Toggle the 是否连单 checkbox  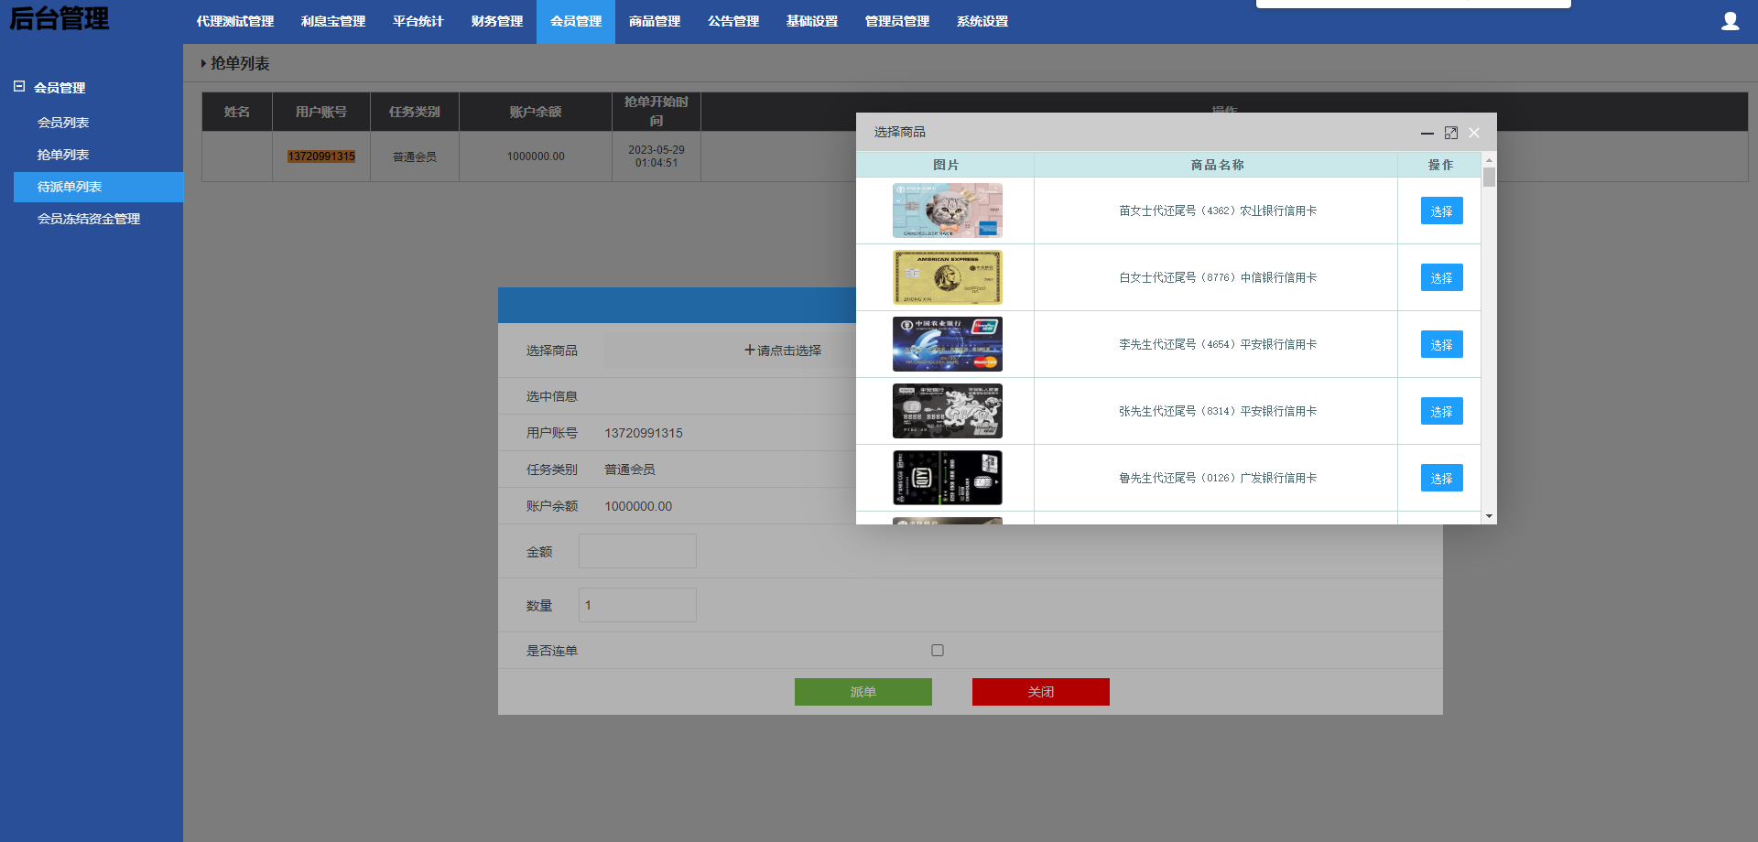(938, 651)
